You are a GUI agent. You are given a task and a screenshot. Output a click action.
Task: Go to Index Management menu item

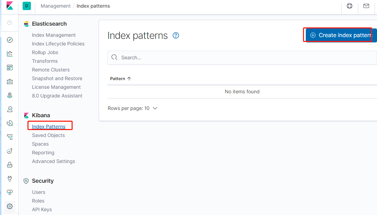(x=54, y=35)
